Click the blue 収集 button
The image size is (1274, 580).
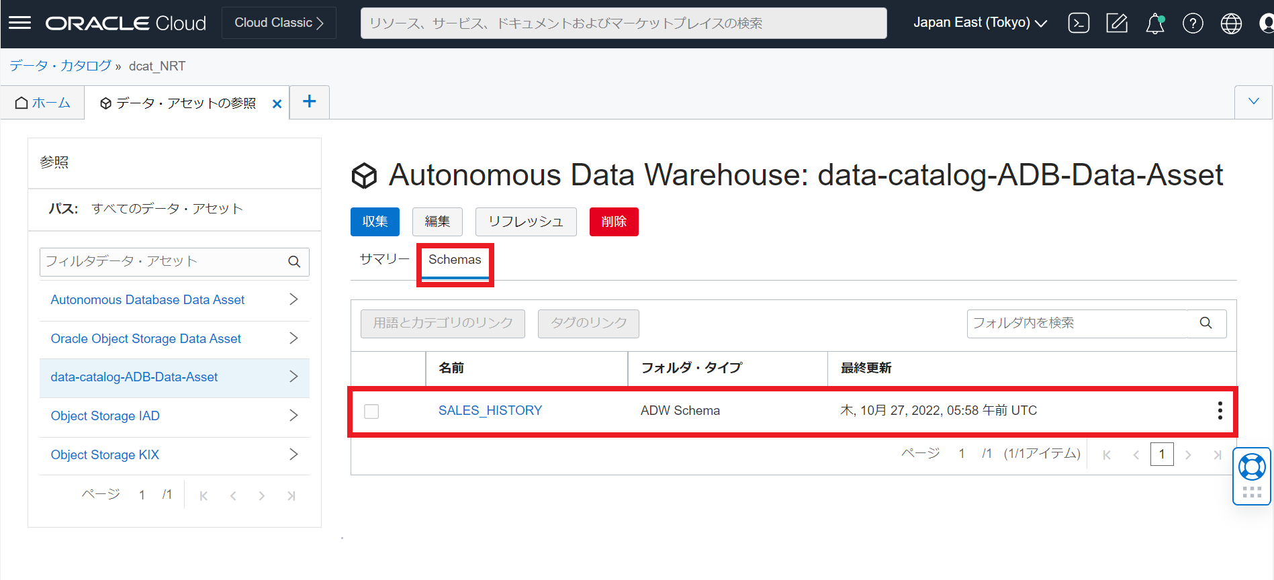[x=375, y=222]
